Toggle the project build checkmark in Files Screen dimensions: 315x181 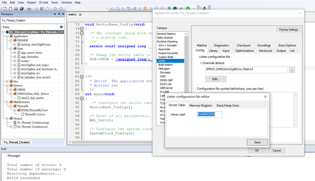coord(62,32)
